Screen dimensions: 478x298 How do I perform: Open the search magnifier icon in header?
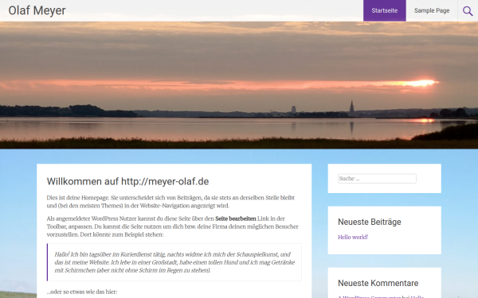[x=468, y=11]
